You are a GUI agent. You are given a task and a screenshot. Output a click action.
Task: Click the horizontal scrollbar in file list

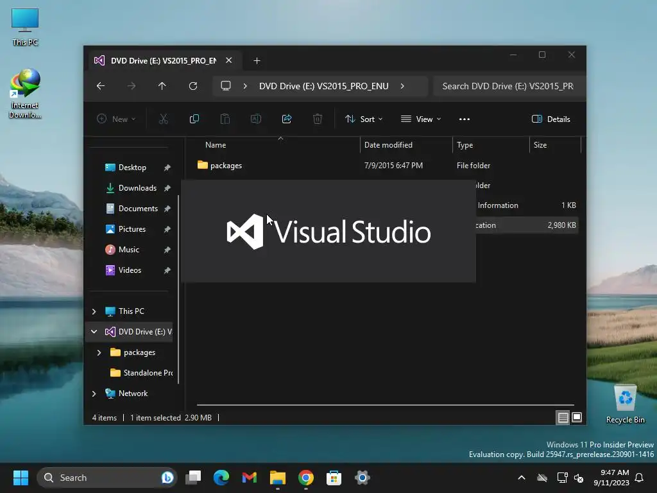tap(385, 405)
